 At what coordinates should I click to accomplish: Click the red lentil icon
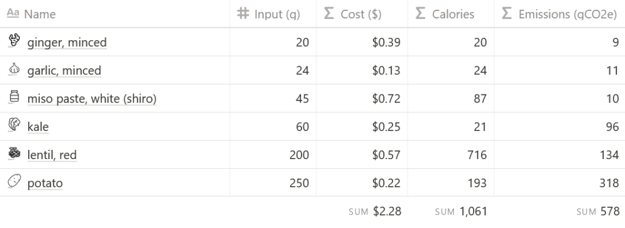click(14, 153)
